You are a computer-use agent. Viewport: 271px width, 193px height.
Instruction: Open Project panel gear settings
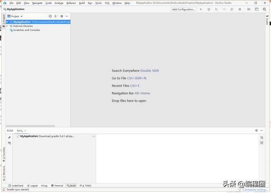pyautogui.click(x=62, y=16)
